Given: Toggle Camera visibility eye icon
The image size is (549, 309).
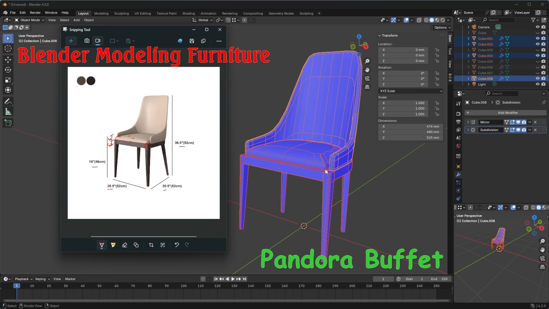Looking at the screenshot, I should [538, 27].
